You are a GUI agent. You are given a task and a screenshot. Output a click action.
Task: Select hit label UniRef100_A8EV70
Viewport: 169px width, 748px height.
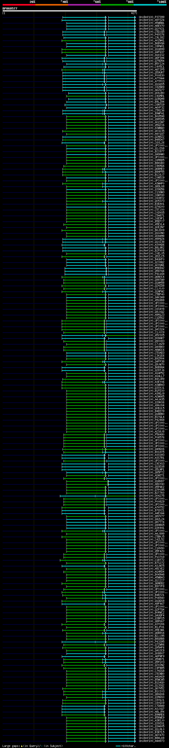click(x=152, y=26)
